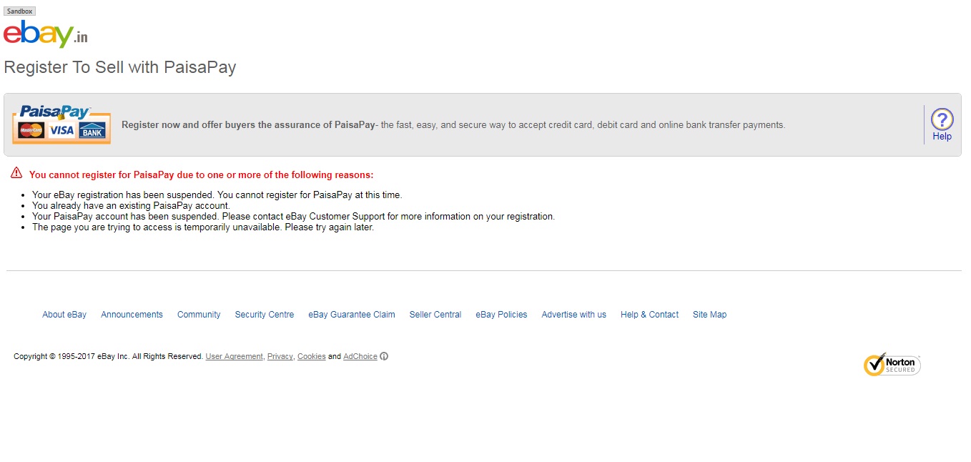Select 'Your PaisaPay account has been suspended' line
The image size is (971, 462).
click(293, 216)
